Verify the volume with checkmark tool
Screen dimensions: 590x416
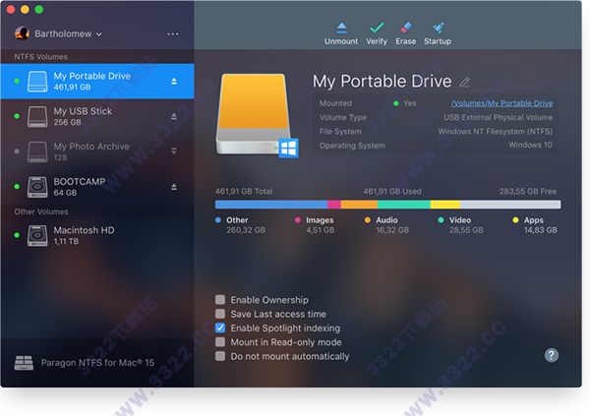coord(377,33)
